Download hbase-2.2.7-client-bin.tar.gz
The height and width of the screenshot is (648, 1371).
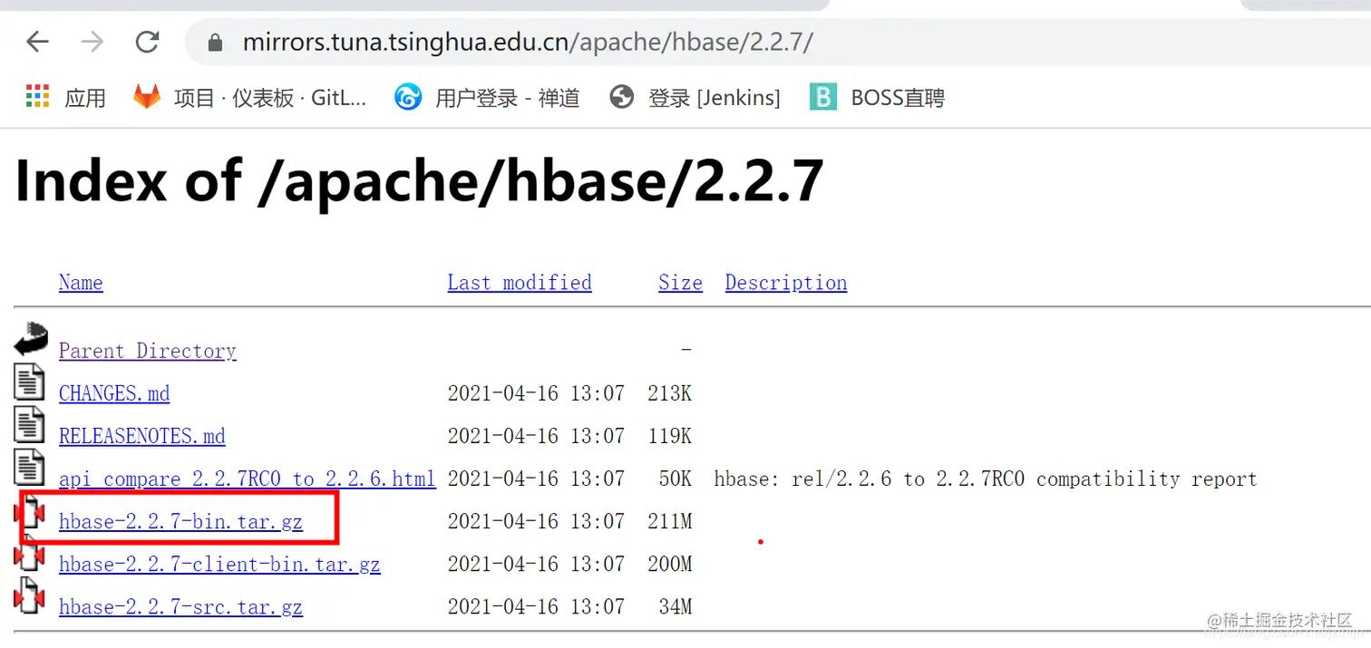pyautogui.click(x=219, y=564)
